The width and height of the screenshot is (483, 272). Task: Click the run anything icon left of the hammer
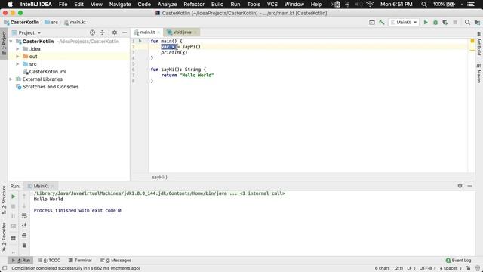click(x=372, y=22)
